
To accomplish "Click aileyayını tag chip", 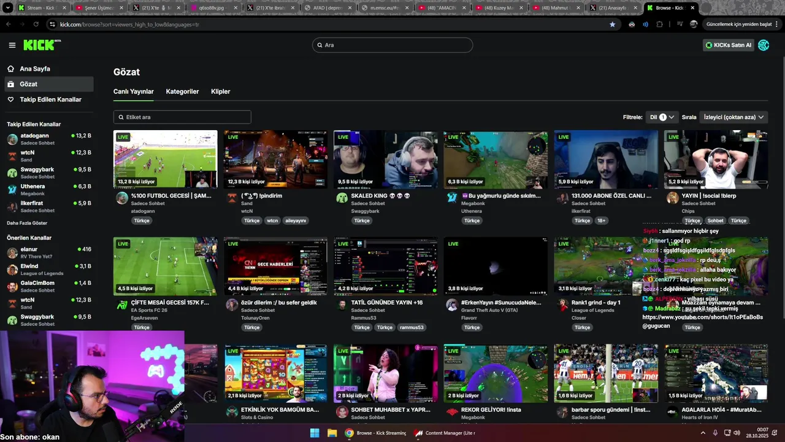I will coord(296,220).
